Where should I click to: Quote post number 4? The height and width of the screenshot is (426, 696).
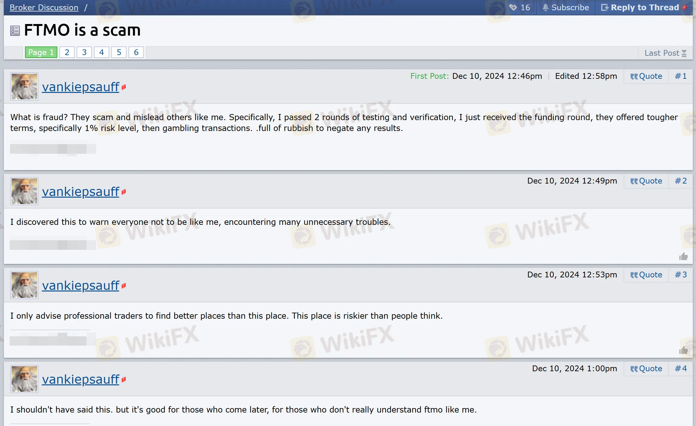point(646,369)
